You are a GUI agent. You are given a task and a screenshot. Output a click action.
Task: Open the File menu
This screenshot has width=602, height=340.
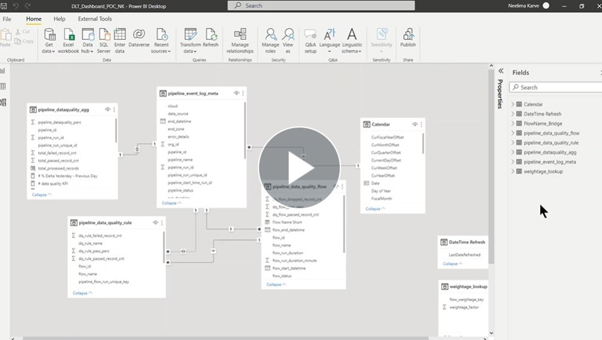point(7,19)
